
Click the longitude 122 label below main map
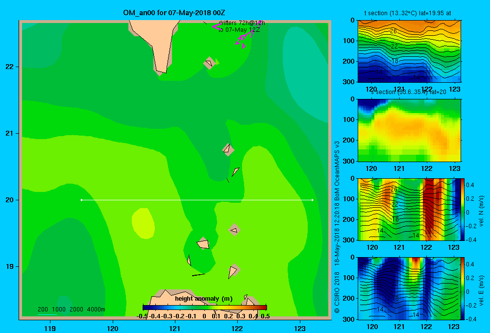(237, 329)
